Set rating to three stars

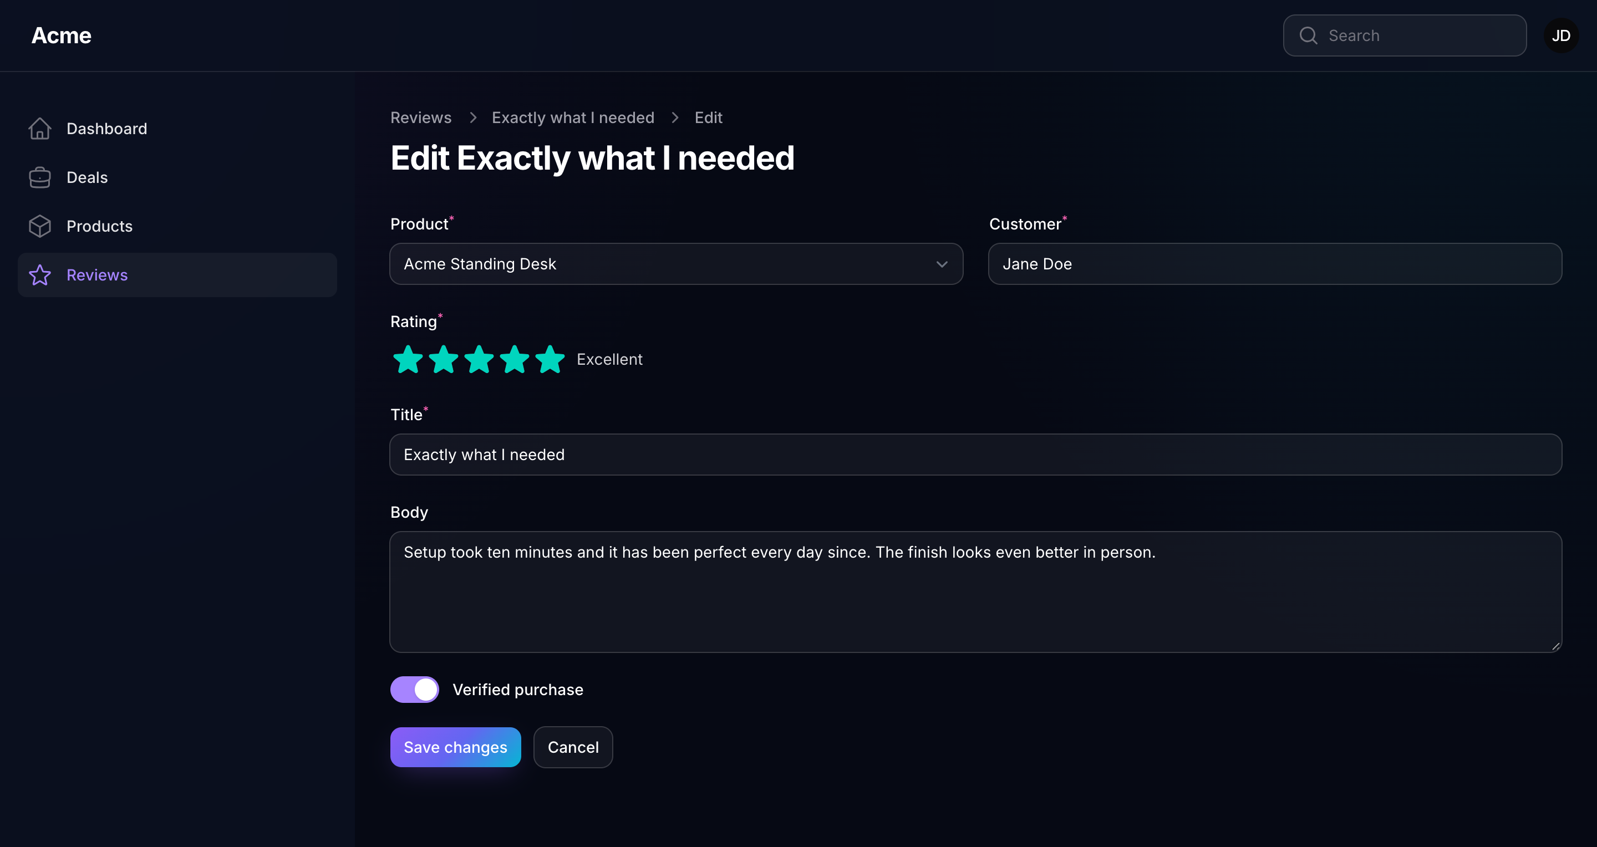tap(479, 359)
